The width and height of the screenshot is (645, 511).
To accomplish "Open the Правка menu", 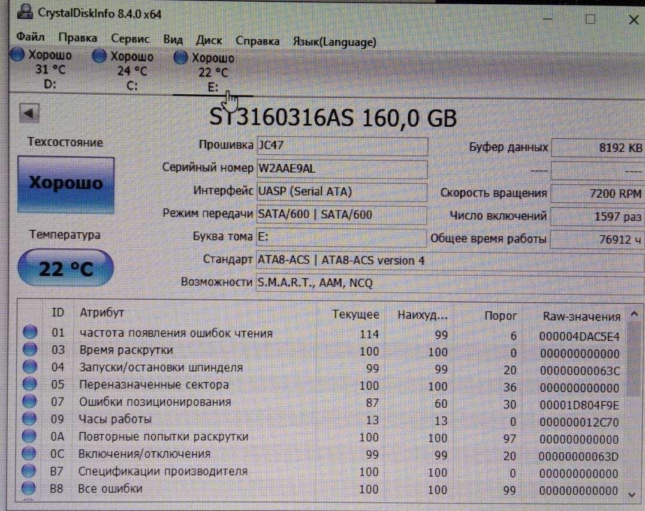I will [78, 37].
